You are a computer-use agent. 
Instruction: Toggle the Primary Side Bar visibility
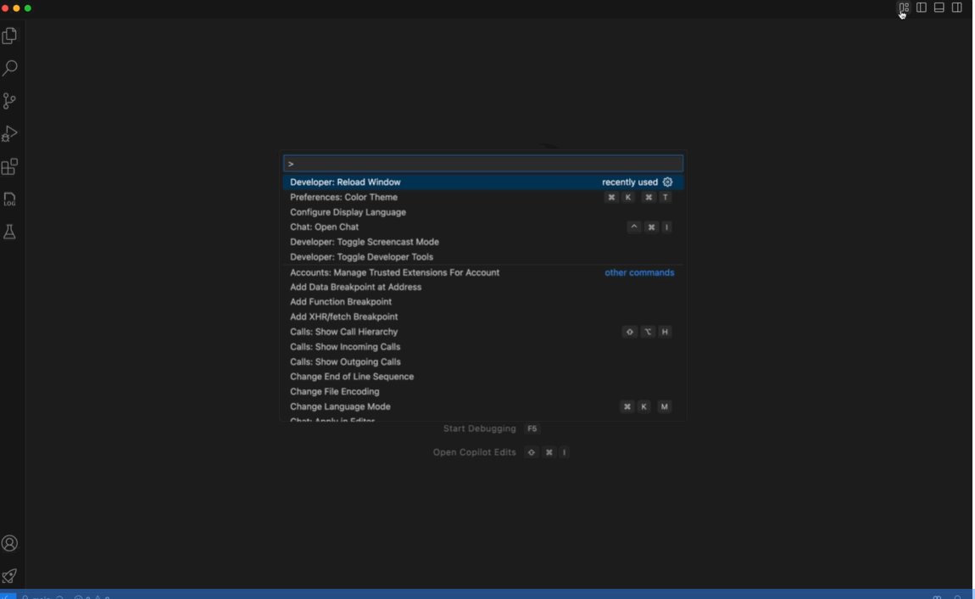click(922, 8)
